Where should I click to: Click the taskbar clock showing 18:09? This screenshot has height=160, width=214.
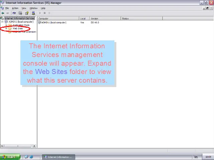pyautogui.click(x=208, y=157)
